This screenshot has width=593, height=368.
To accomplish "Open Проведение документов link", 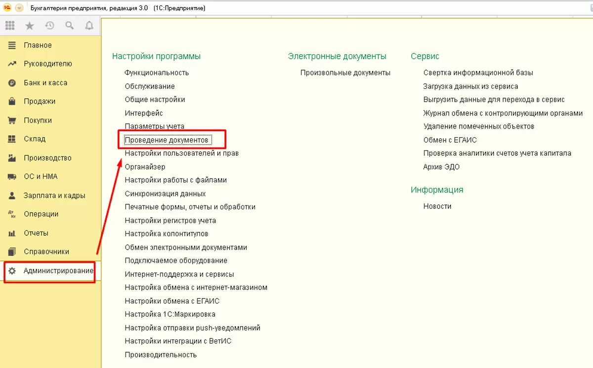I will (167, 140).
